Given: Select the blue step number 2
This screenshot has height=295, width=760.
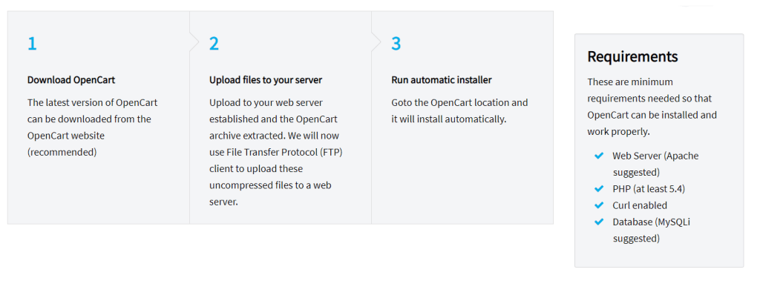Looking at the screenshot, I should (x=214, y=44).
